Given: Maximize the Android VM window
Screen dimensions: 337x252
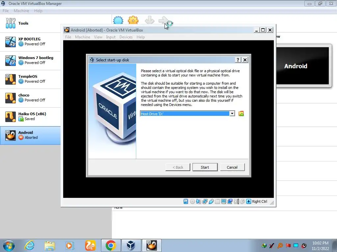Looking at the screenshot, I should (263, 30).
